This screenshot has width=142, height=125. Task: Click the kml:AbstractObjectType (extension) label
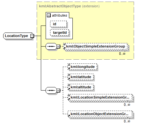tap(69, 6)
